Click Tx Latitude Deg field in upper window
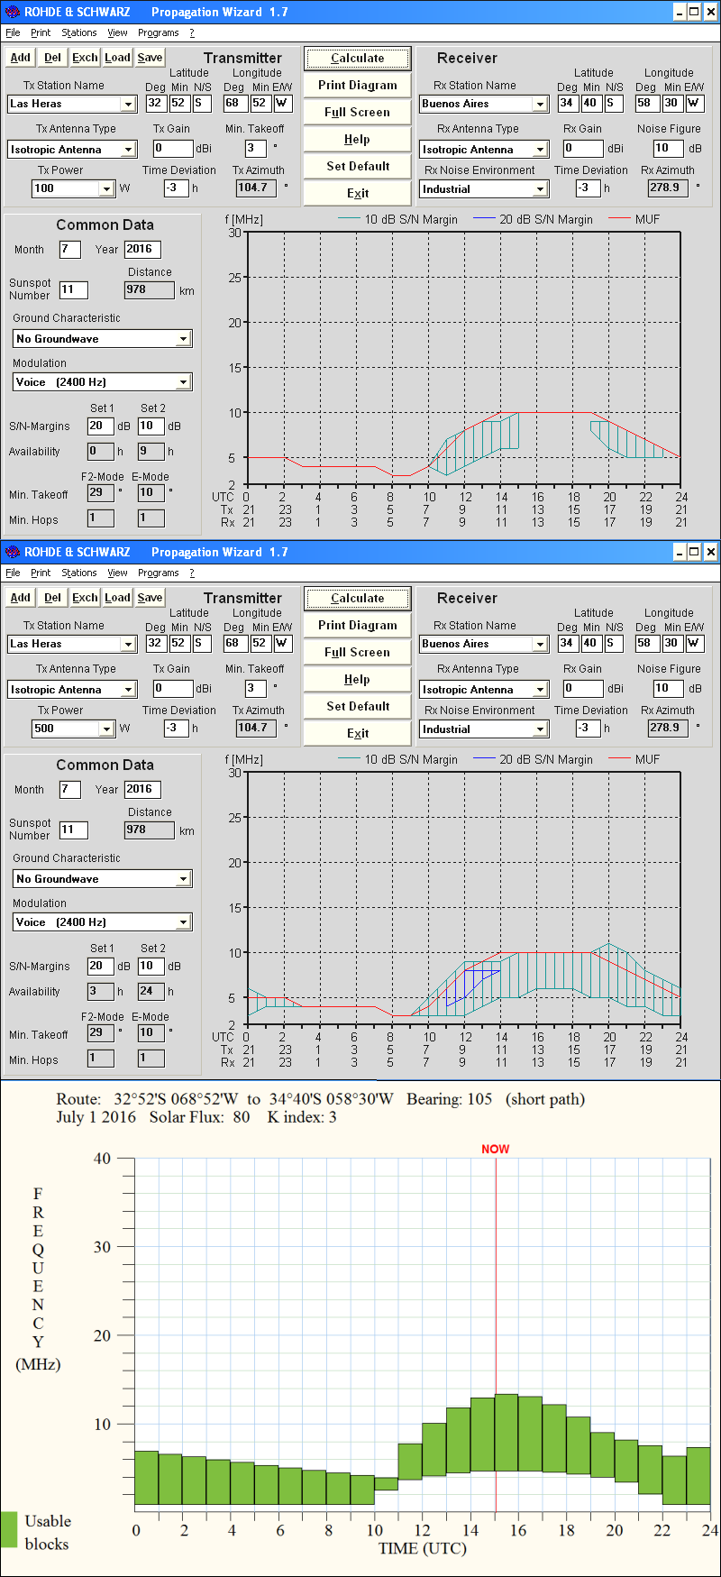This screenshot has height=1577, width=721. pos(155,103)
